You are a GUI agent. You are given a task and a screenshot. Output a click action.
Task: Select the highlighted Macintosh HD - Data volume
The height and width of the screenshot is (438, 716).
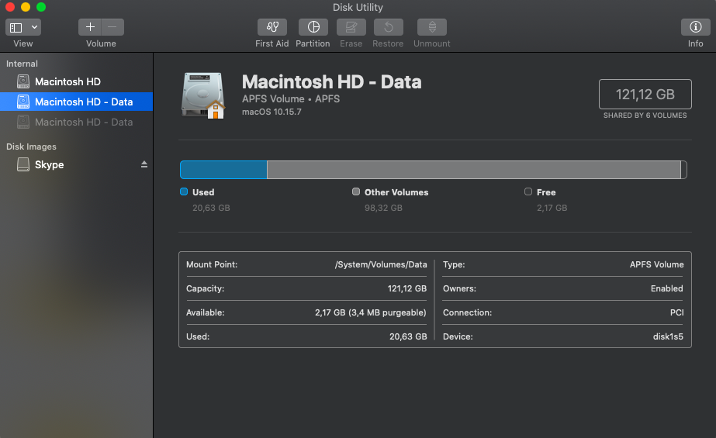click(x=84, y=102)
